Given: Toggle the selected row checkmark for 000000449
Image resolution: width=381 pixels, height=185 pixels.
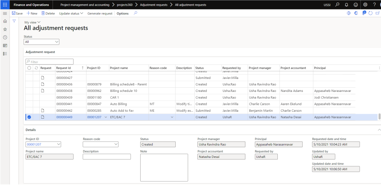Looking at the screenshot, I should [x=29, y=117].
